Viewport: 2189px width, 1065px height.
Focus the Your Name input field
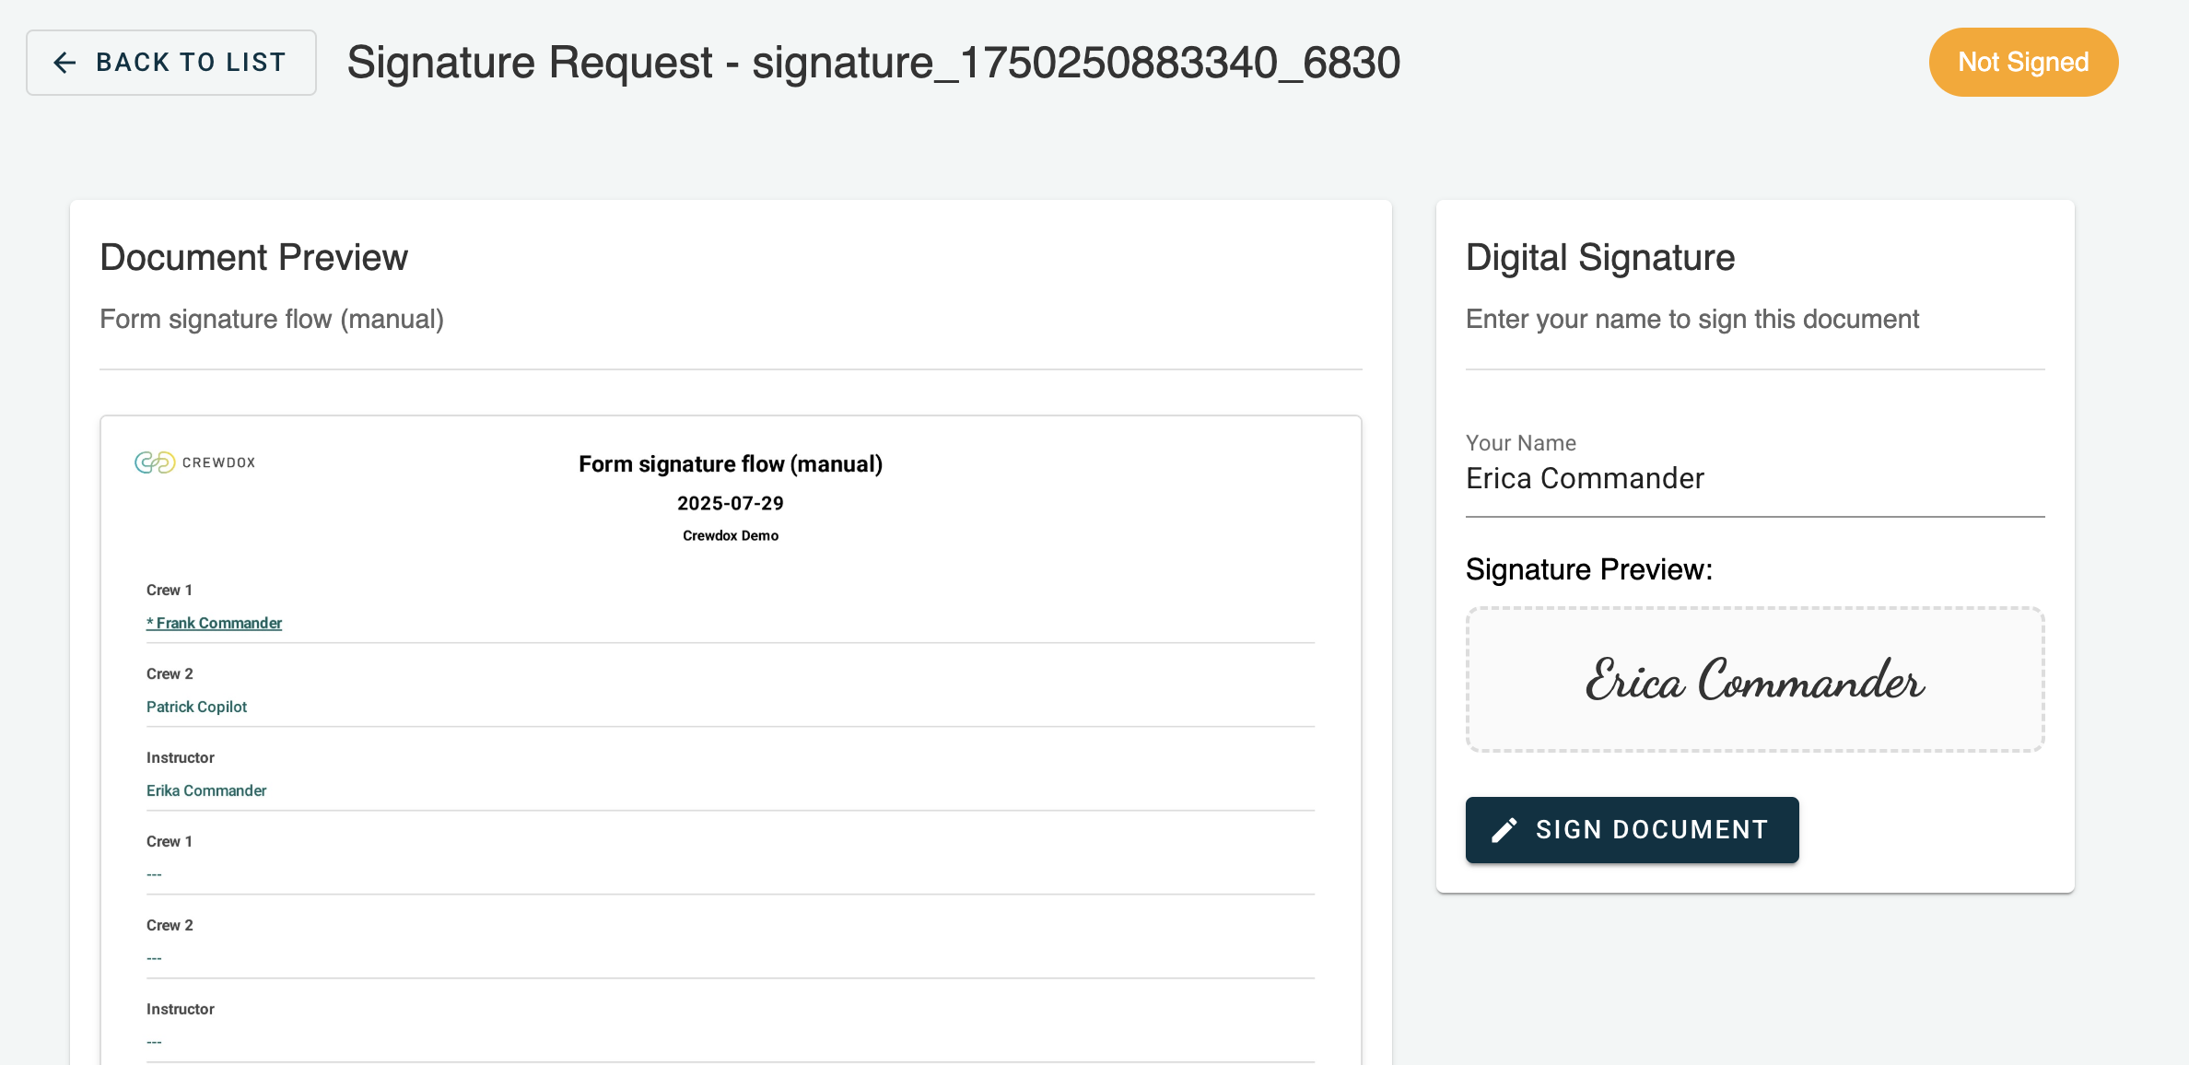1754,479
